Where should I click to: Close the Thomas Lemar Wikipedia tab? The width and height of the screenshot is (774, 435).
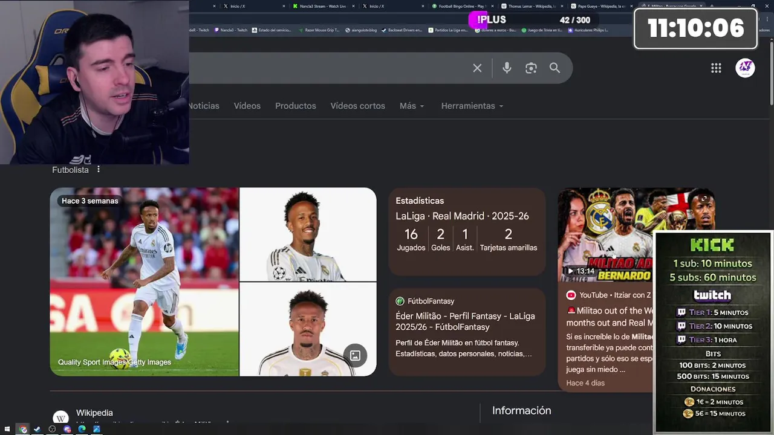[x=562, y=6]
